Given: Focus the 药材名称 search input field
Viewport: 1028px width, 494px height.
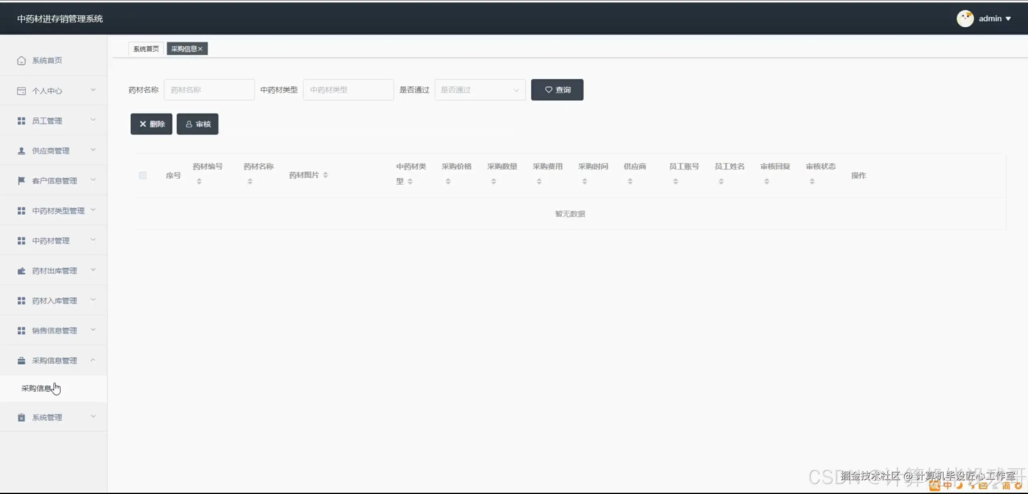Looking at the screenshot, I should click(x=209, y=90).
